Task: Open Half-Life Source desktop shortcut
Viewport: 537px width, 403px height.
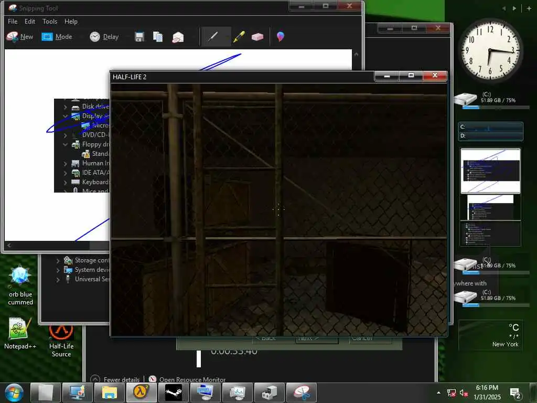Action: [x=61, y=341]
